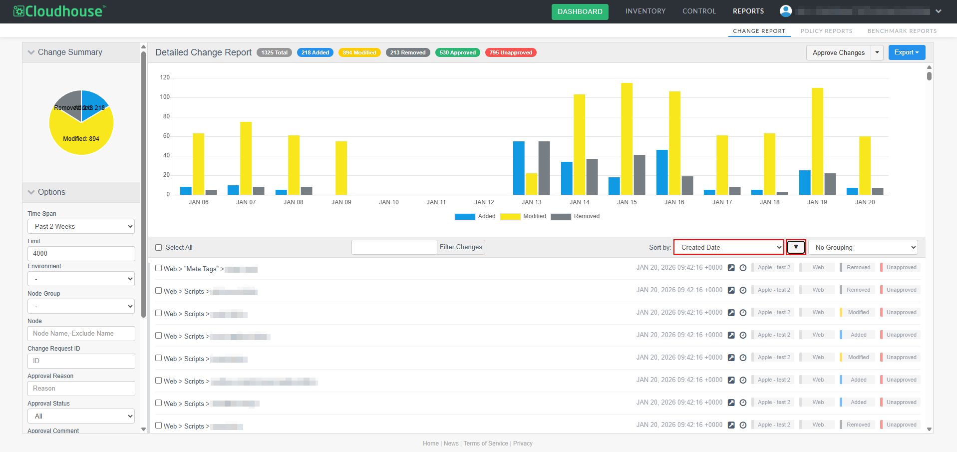Screen dimensions: 957x452
Task: Click the Cloudhouse logo icon
Action: coord(19,11)
